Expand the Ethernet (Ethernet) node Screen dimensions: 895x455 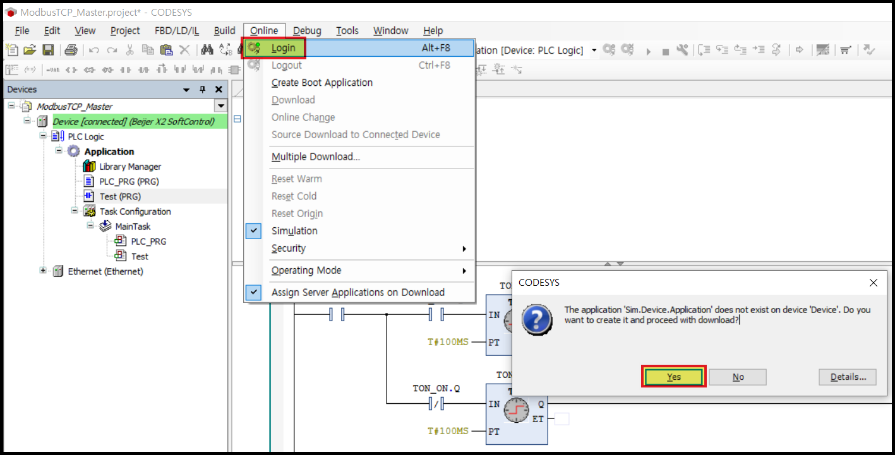(x=43, y=271)
